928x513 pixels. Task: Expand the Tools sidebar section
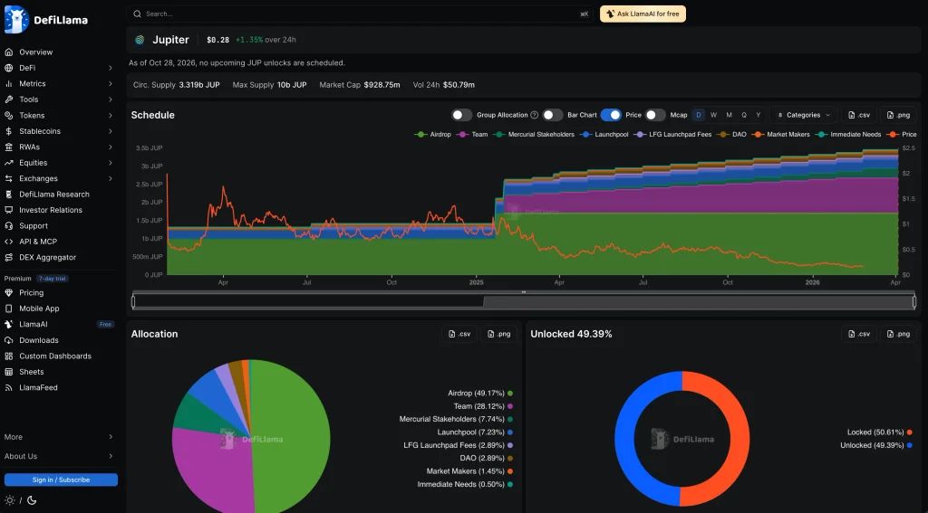pyautogui.click(x=110, y=100)
